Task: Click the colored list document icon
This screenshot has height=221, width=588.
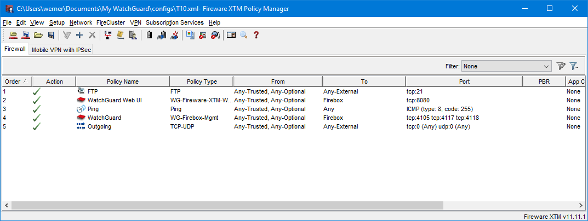Action: coord(190,35)
